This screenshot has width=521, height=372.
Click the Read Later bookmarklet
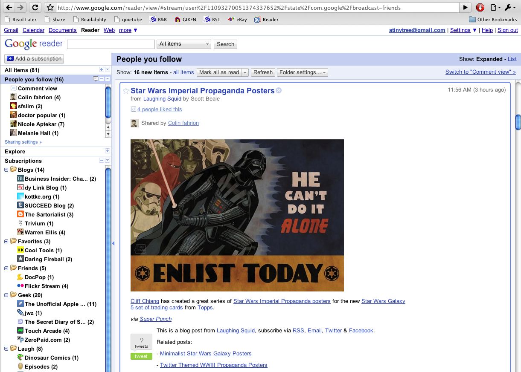(20, 20)
